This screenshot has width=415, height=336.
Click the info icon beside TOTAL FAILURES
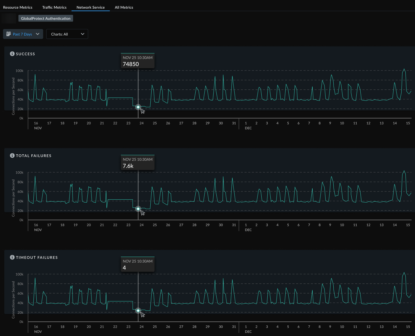click(12, 156)
